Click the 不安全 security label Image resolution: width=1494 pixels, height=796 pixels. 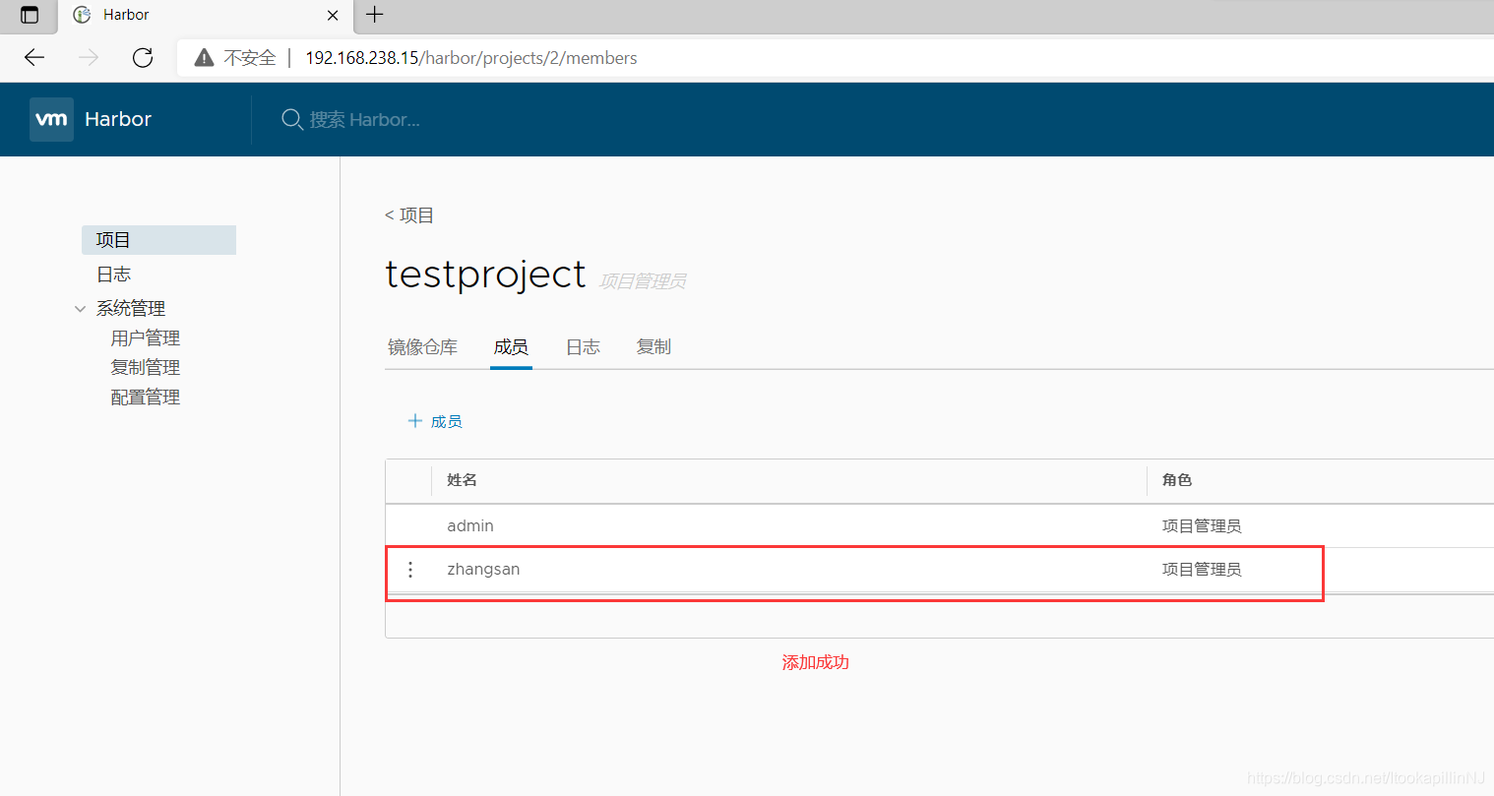coord(250,58)
